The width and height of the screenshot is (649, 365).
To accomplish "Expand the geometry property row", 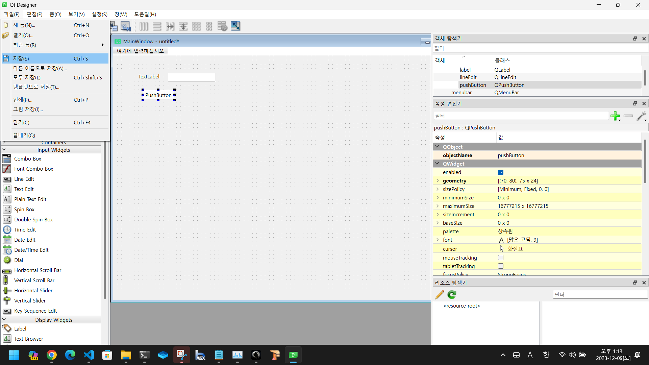I will click(x=438, y=181).
